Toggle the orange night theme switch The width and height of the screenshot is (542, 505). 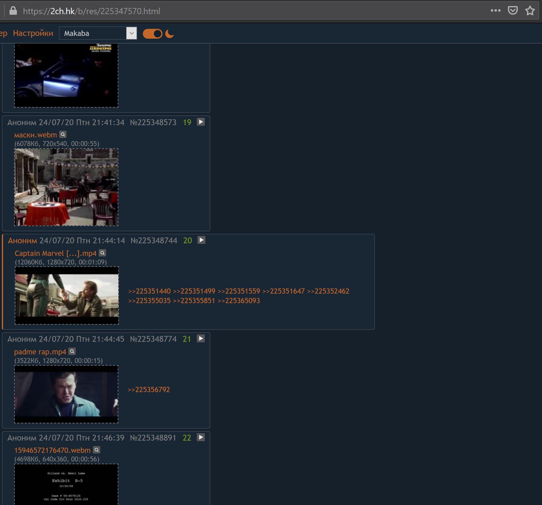click(x=152, y=34)
